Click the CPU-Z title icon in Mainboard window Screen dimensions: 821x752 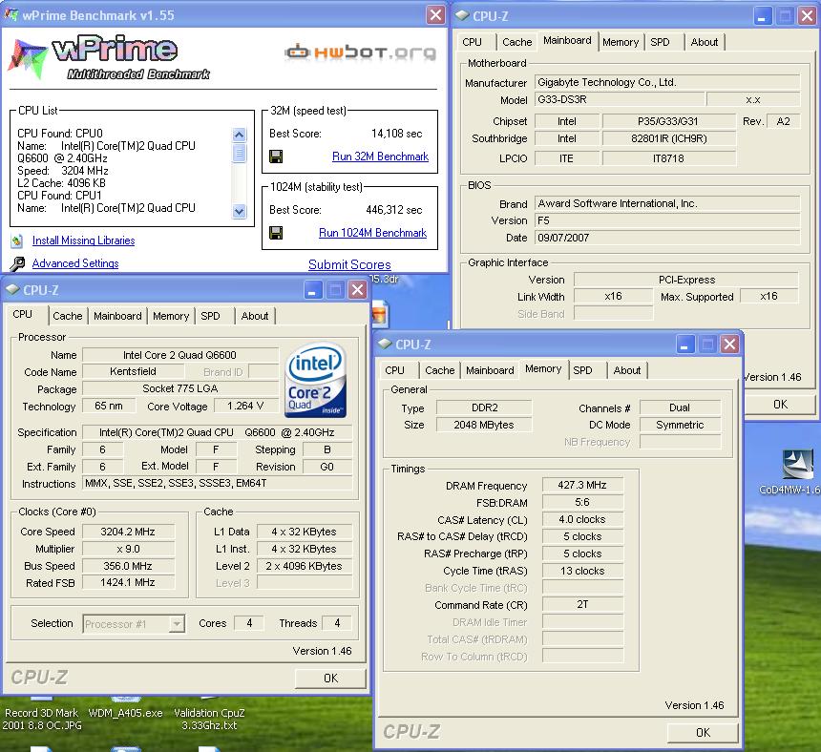462,15
